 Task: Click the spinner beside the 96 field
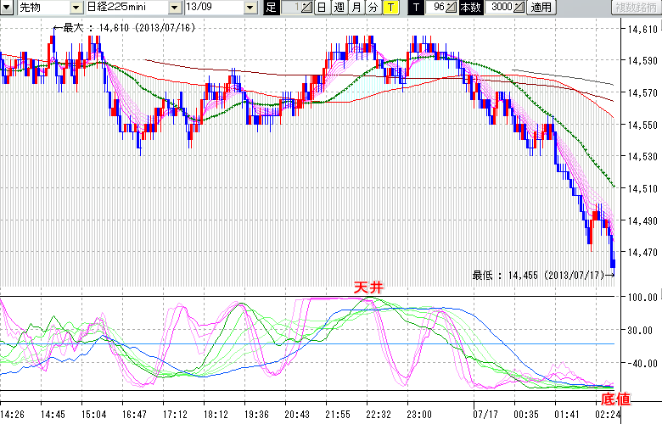pos(452,8)
